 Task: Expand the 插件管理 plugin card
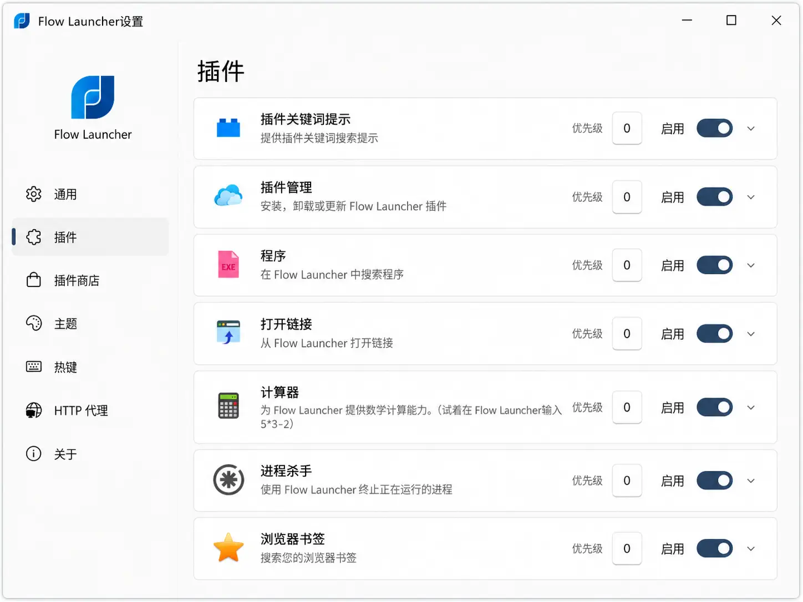751,197
